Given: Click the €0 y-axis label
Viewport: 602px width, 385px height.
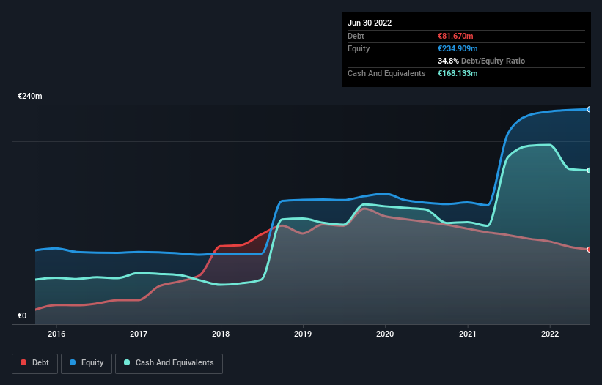Looking at the screenshot, I should coord(22,315).
